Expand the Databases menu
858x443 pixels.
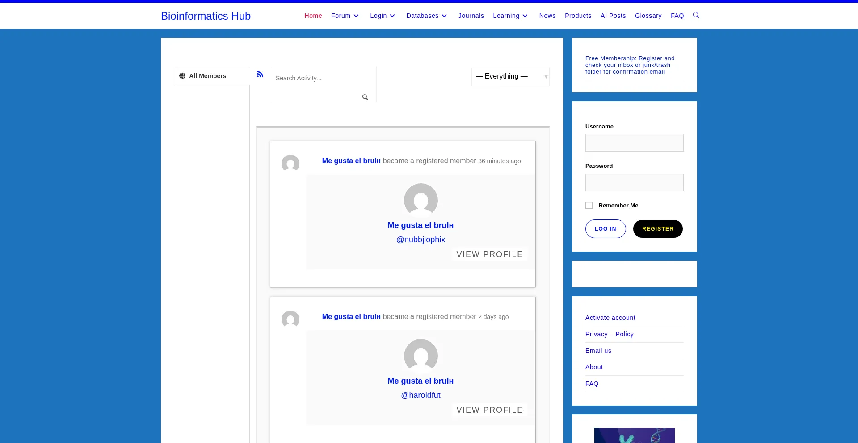[x=427, y=16]
